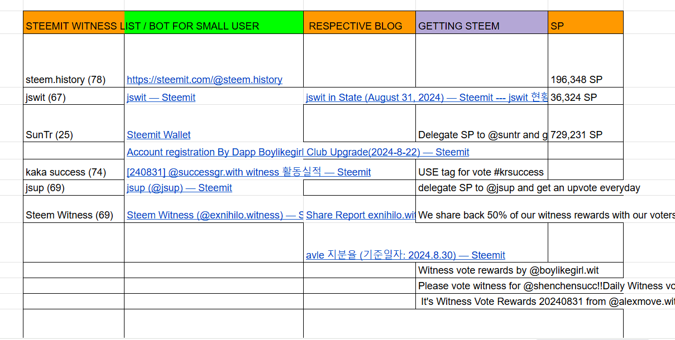Open the 'jswit — Steemit' link

[x=161, y=98]
